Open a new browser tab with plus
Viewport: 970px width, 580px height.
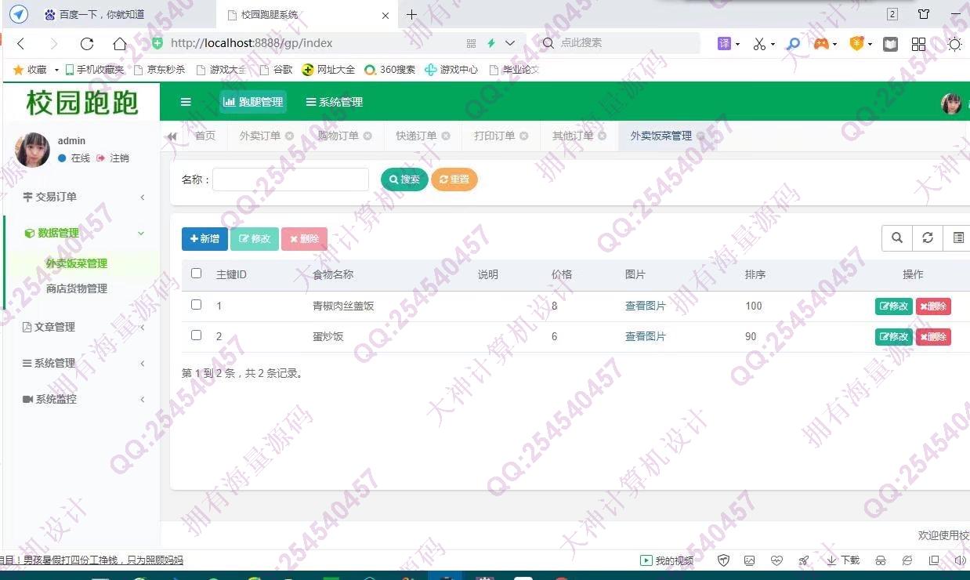coord(411,14)
